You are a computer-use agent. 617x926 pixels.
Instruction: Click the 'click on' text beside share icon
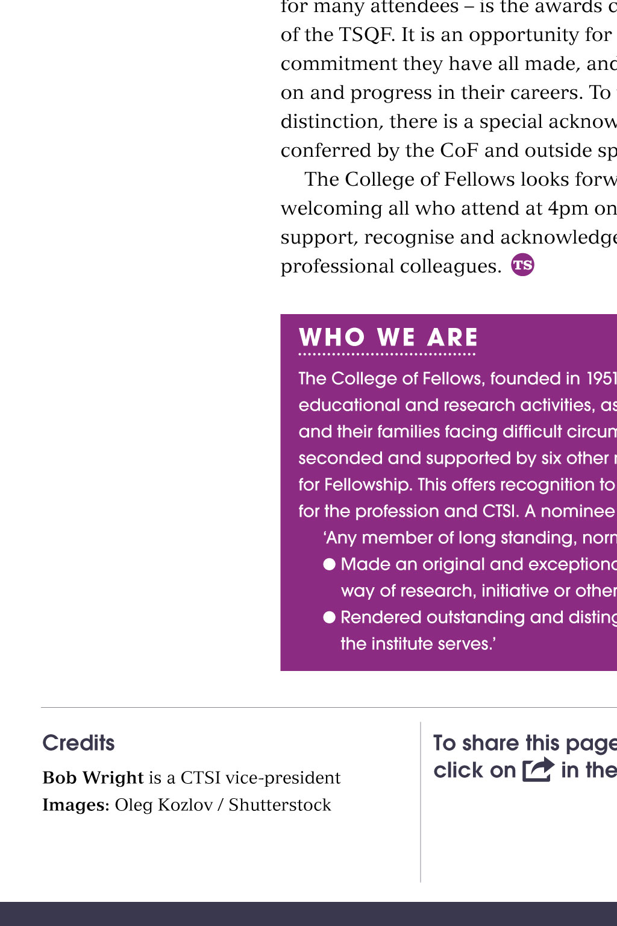point(475,770)
